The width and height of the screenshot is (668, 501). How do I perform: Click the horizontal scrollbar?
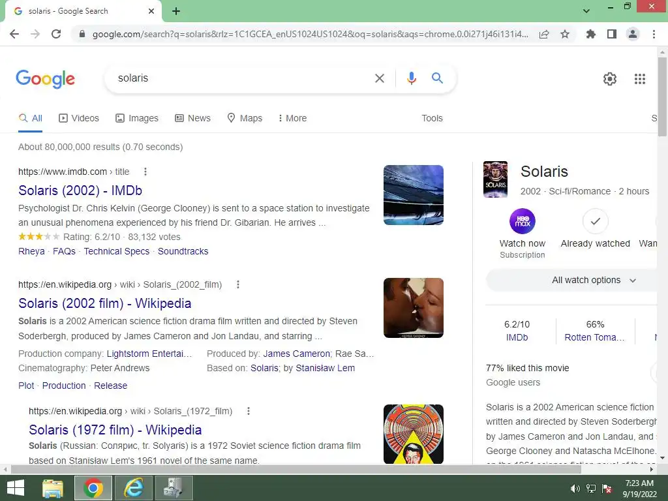click(x=296, y=470)
